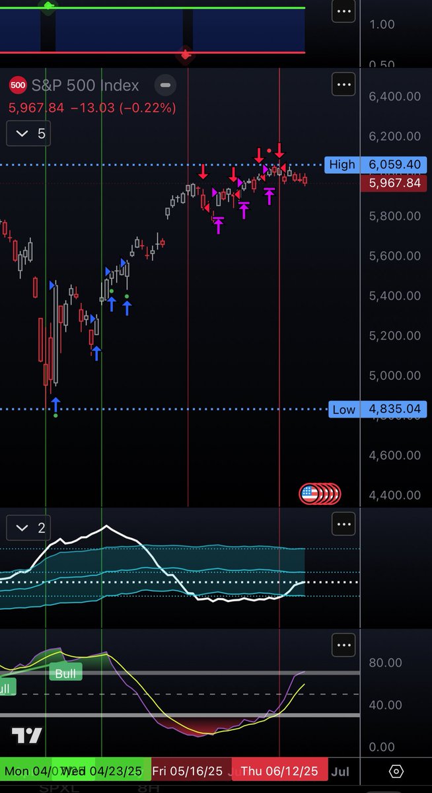Select the Wed 04/23/25 date marker

coord(103,771)
